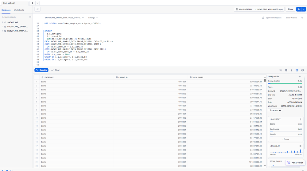The height and width of the screenshot is (171, 307).
Task: Open the Query Details three-dot menu
Action: coord(300,76)
